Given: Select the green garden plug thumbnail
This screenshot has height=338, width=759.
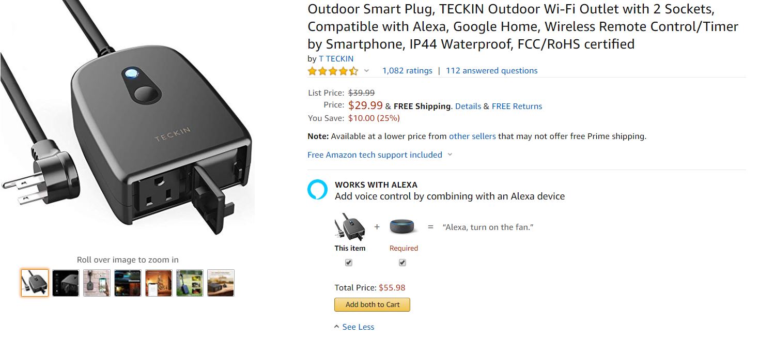Looking at the screenshot, I should tap(190, 283).
